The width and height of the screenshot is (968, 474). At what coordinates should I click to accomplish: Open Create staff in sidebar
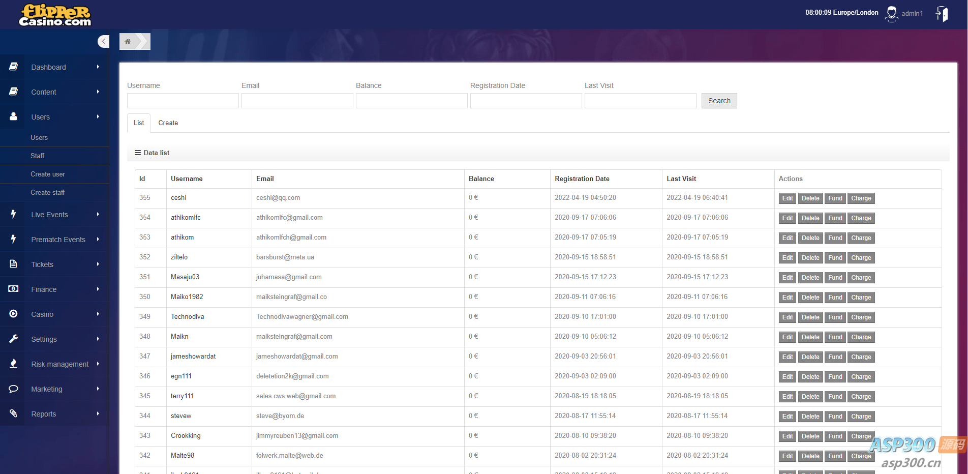[x=48, y=193]
